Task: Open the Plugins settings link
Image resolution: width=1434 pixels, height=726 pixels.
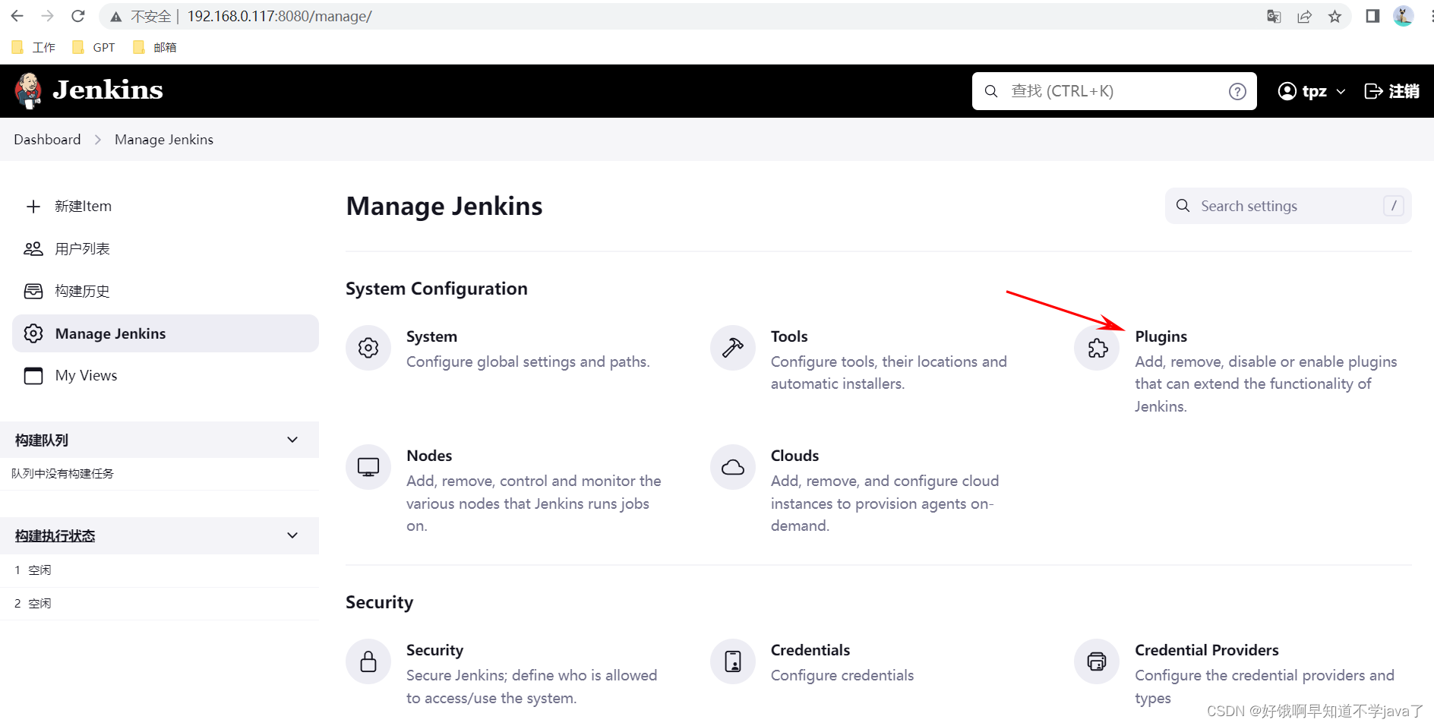Action: pyautogui.click(x=1161, y=336)
